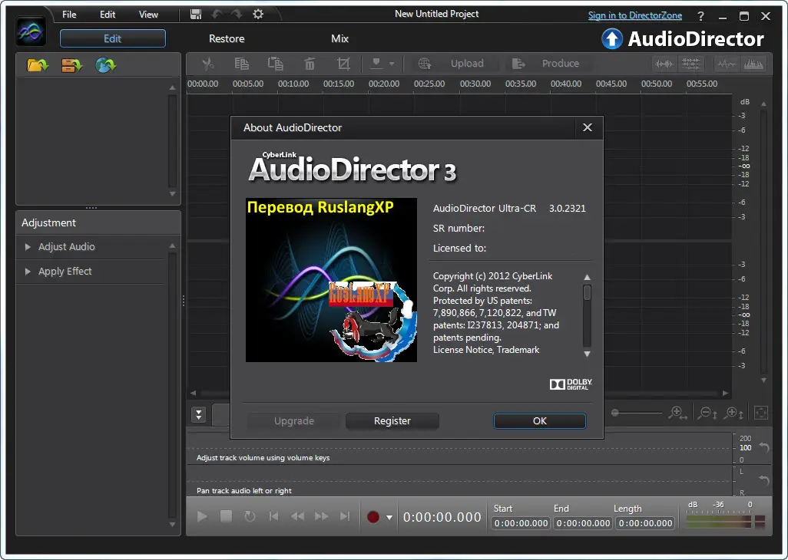Click the go to end button

(x=345, y=516)
